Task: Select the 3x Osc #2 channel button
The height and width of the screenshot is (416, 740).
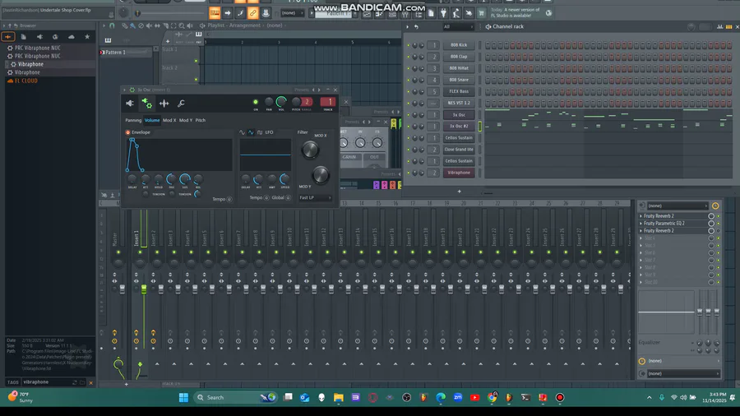Action: point(459,127)
